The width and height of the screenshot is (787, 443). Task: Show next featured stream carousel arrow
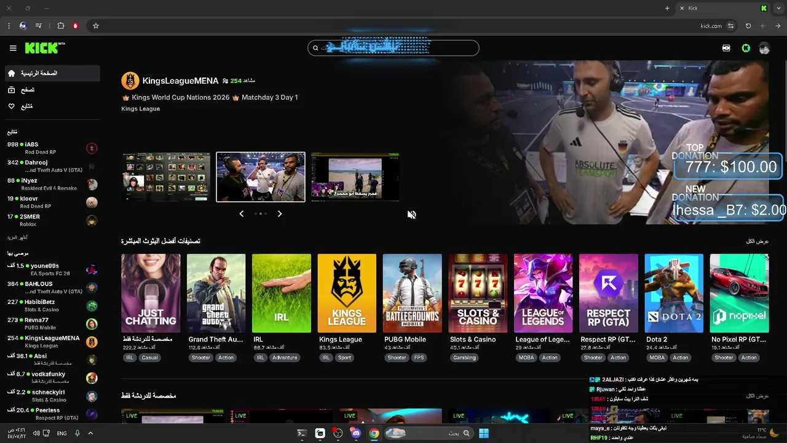tap(280, 214)
